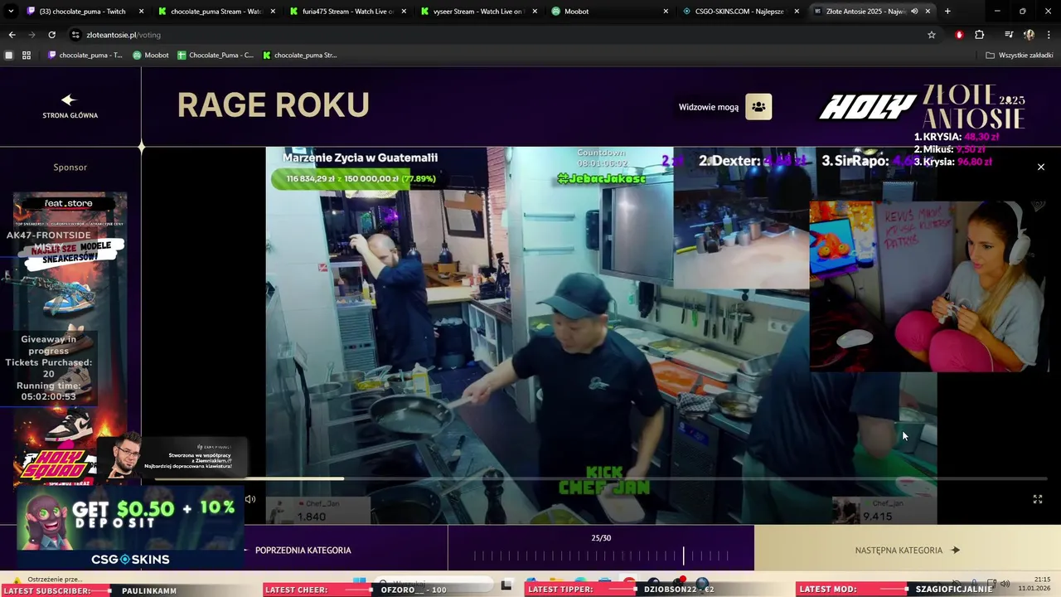Open the Chocolate_Puma - C... sheets bookmark

click(216, 56)
